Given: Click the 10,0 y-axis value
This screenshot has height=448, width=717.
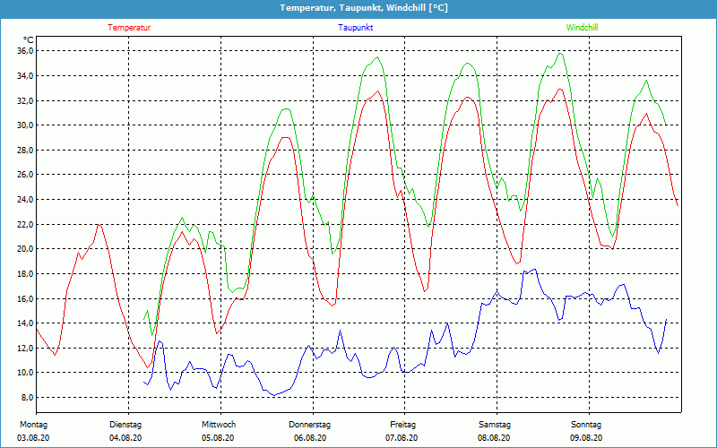Looking at the screenshot, I should tap(25, 373).
